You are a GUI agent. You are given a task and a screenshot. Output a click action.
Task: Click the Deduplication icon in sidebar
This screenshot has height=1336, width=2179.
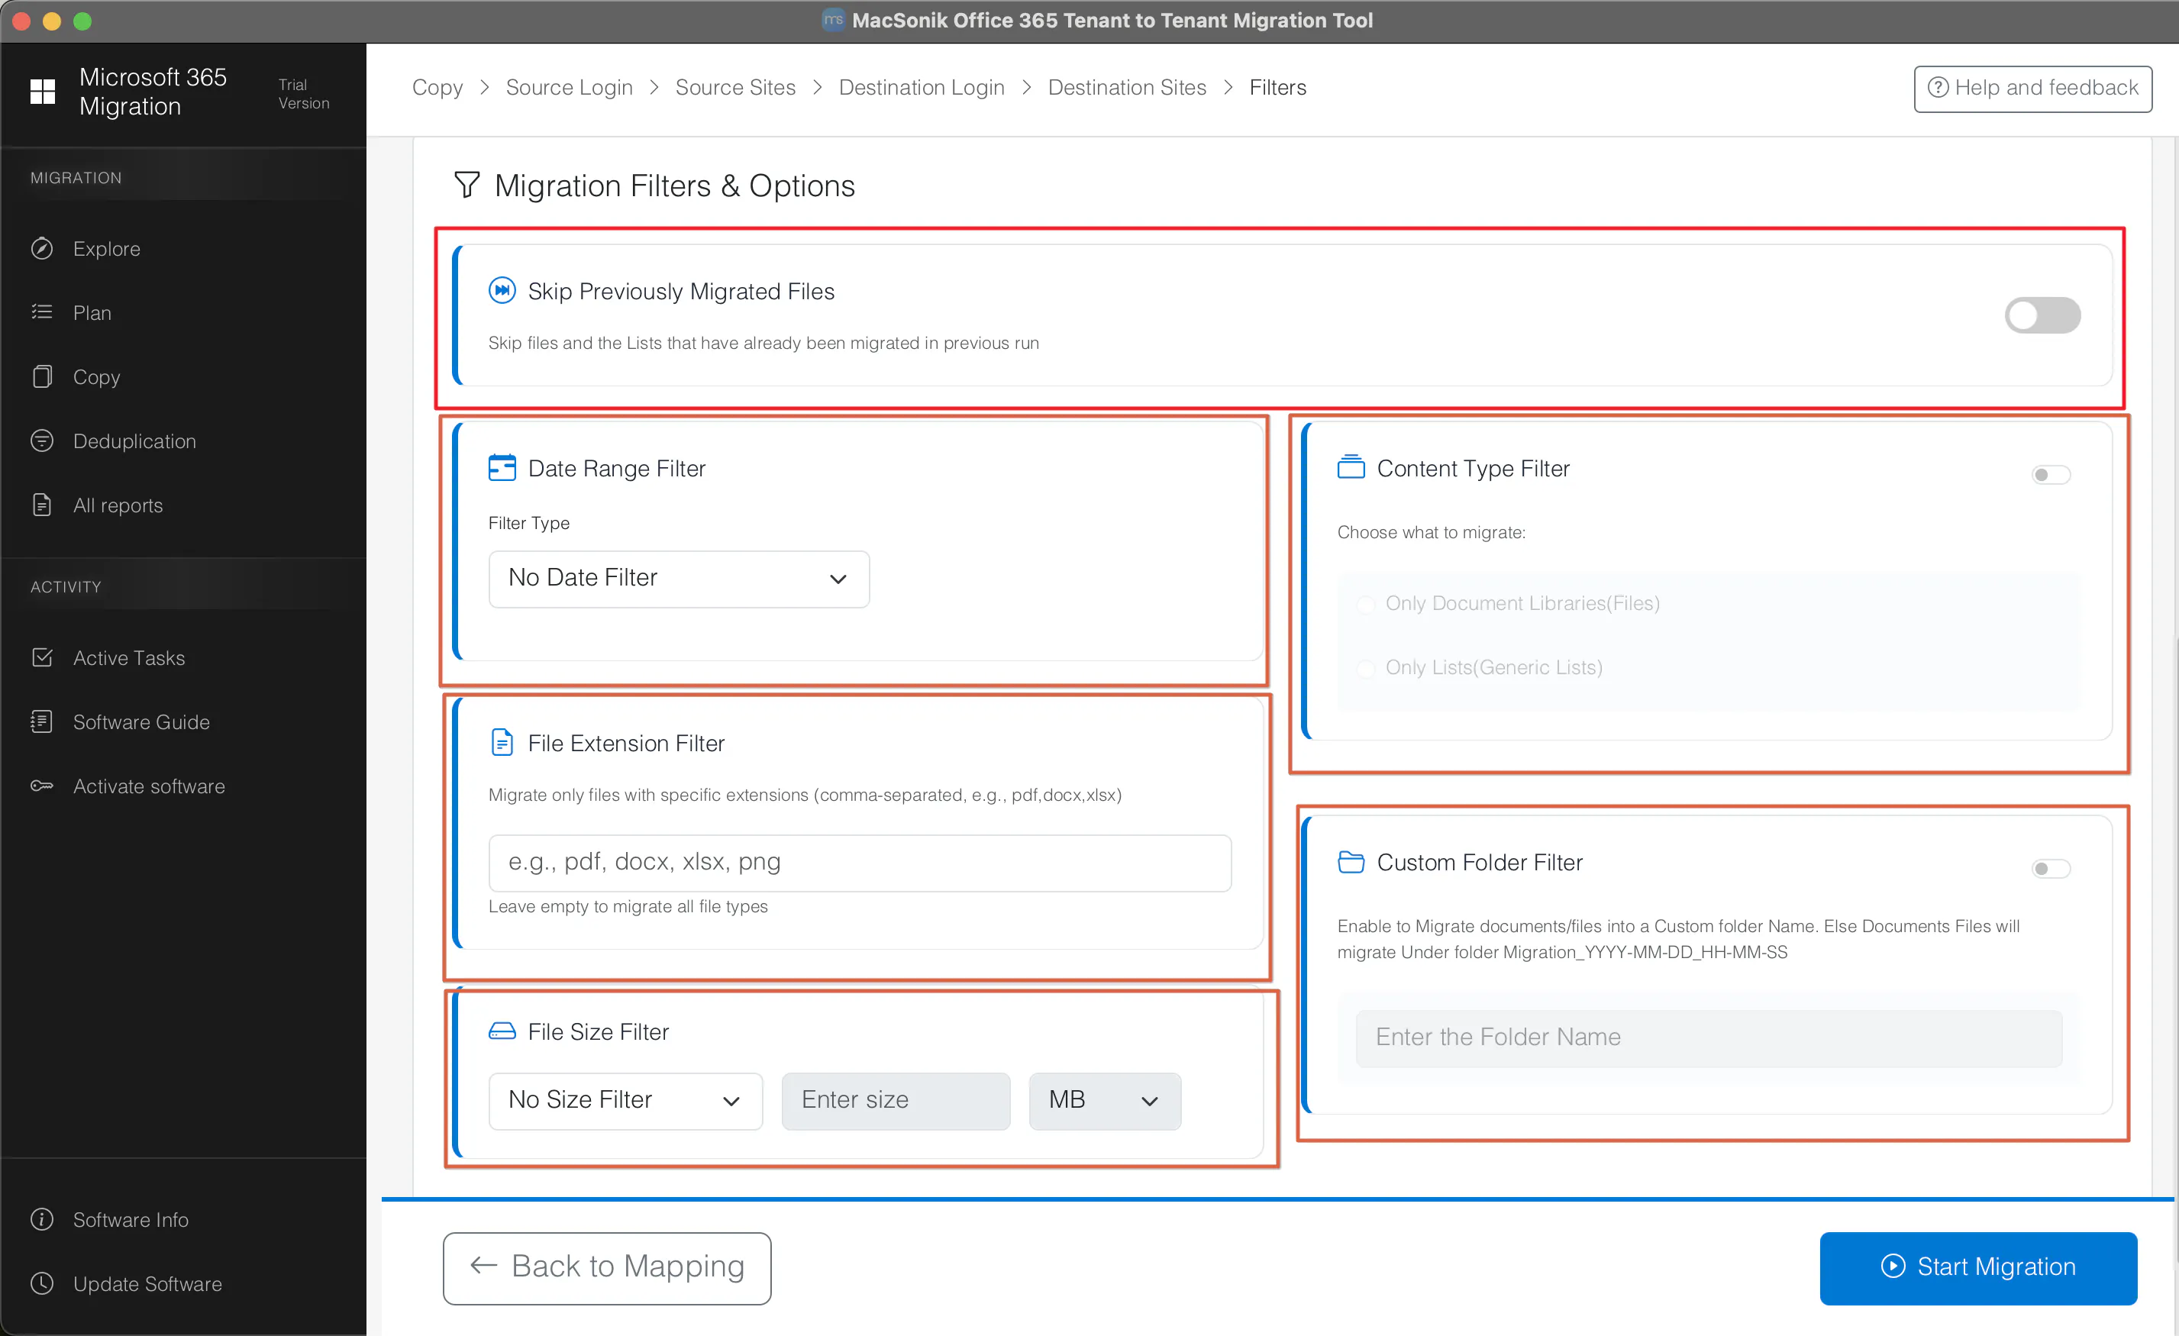click(41, 440)
